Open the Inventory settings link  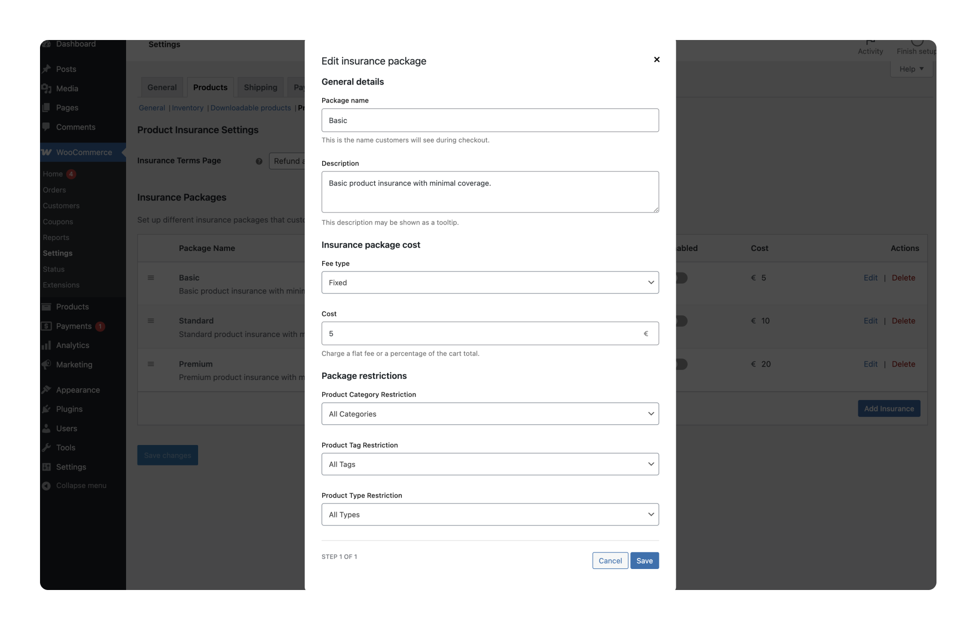[x=187, y=108]
